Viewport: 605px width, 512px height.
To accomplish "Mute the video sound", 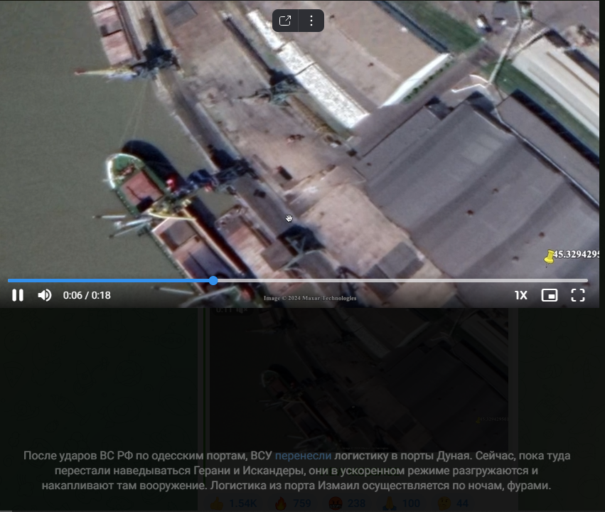I will 45,295.
